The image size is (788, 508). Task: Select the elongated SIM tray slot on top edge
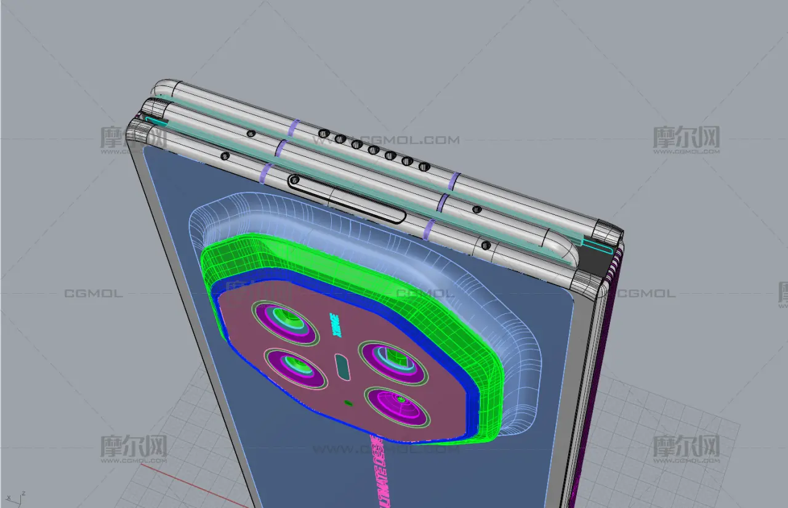[347, 198]
